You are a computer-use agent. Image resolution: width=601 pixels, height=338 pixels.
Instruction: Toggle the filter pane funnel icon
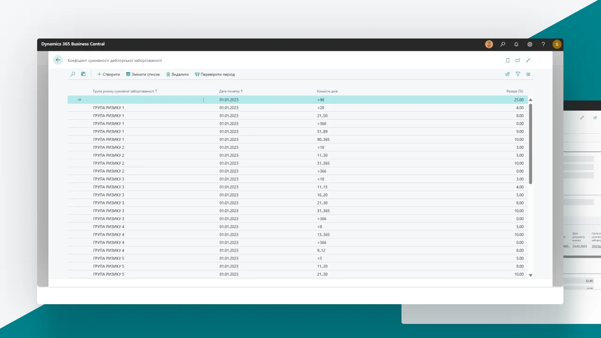point(518,74)
